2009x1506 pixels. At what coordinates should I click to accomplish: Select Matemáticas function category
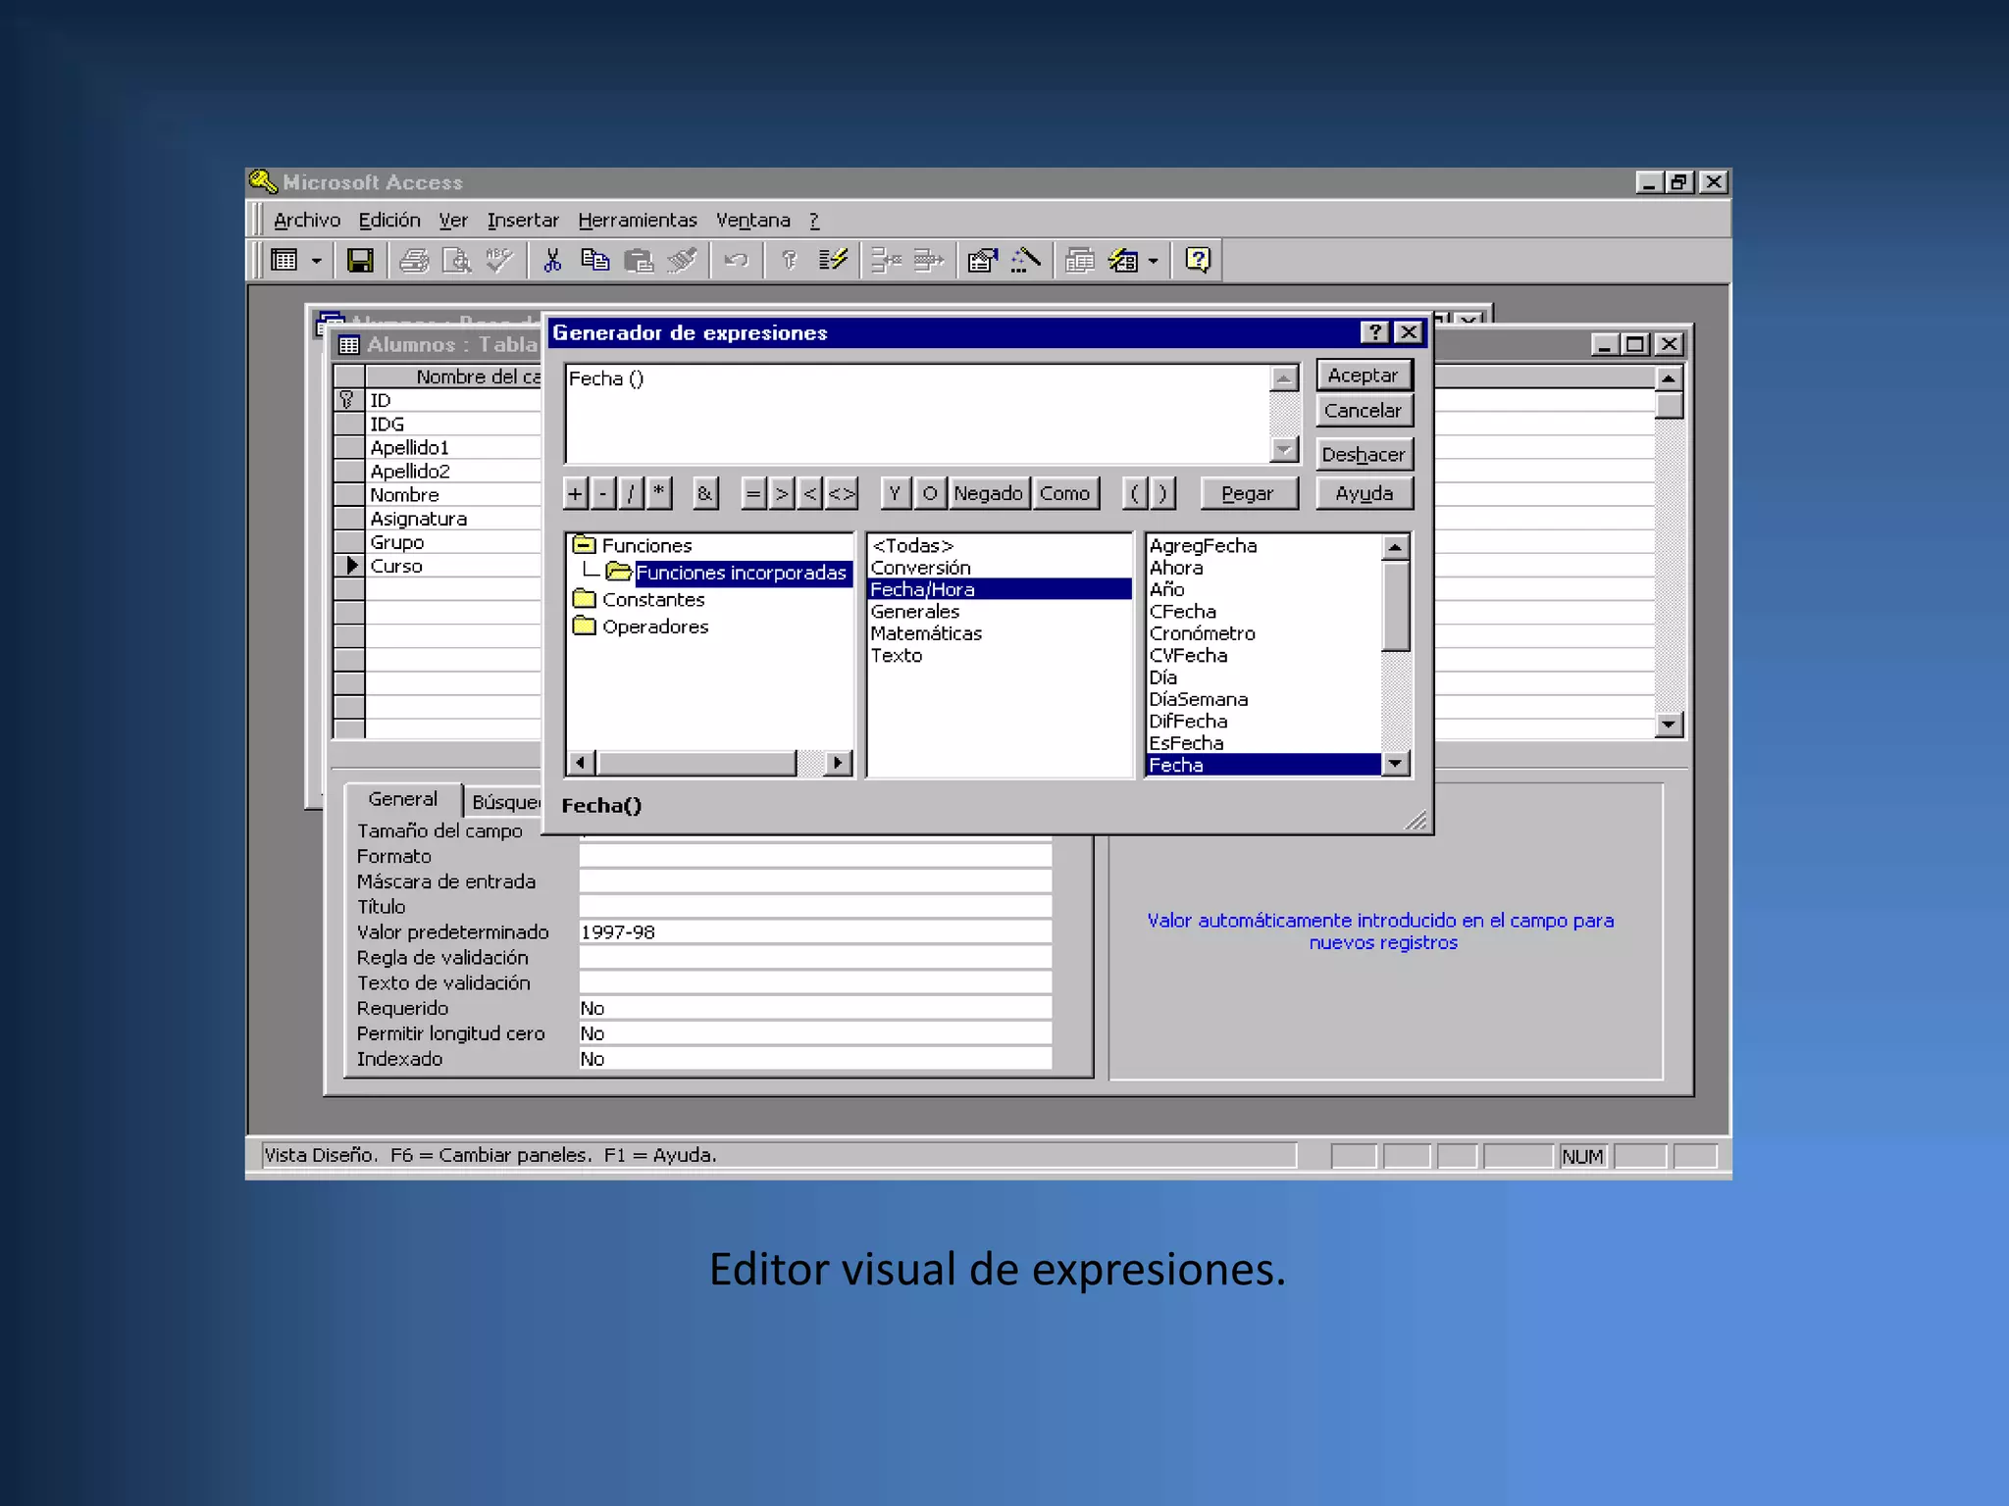(x=926, y=633)
